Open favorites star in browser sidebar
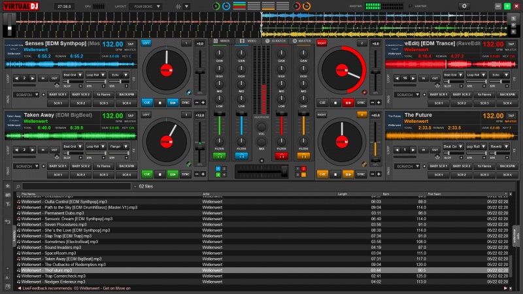The height and width of the screenshot is (294, 523). pos(8,186)
